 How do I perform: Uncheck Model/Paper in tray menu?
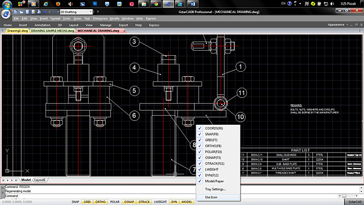(218, 181)
